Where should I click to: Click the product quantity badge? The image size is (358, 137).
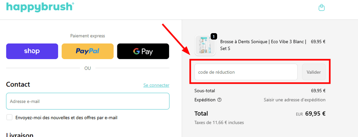[213, 36]
